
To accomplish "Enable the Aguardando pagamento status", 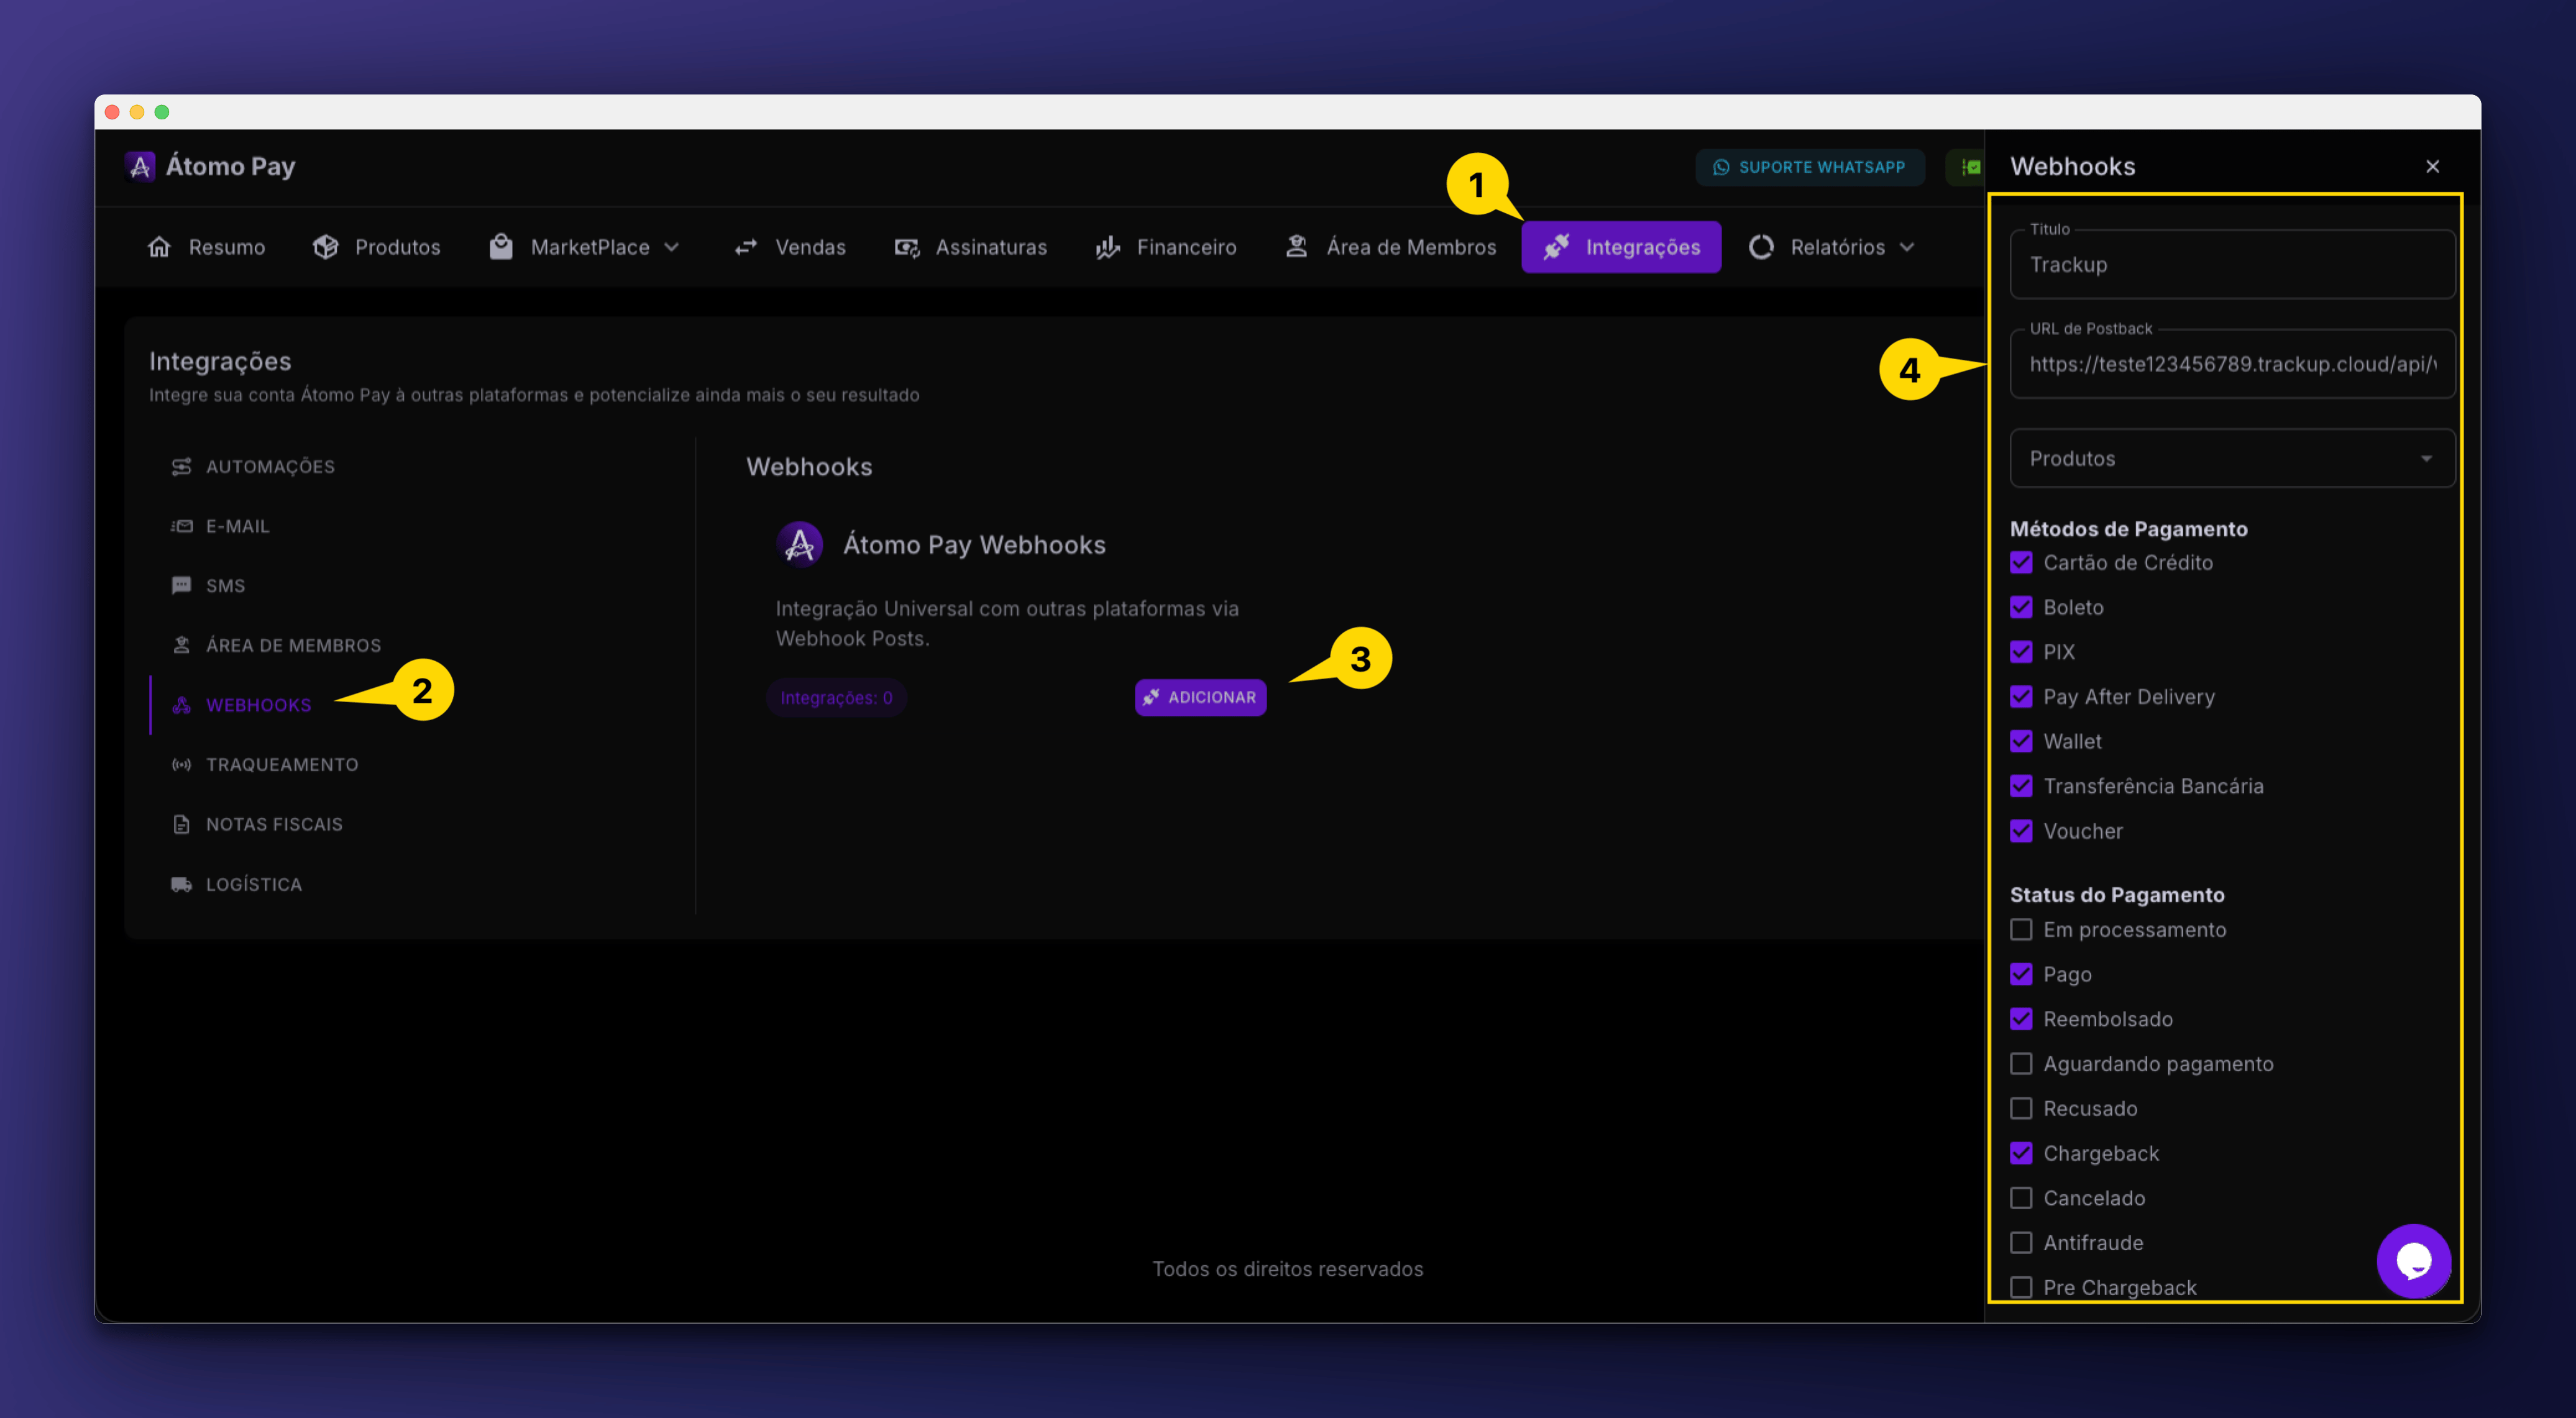I will click(x=2021, y=1064).
